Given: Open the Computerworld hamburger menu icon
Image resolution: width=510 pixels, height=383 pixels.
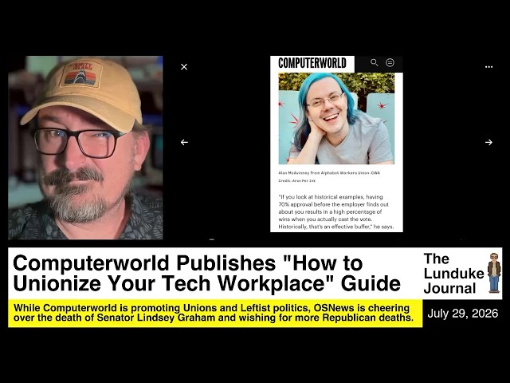Looking at the screenshot, I should 390,62.
